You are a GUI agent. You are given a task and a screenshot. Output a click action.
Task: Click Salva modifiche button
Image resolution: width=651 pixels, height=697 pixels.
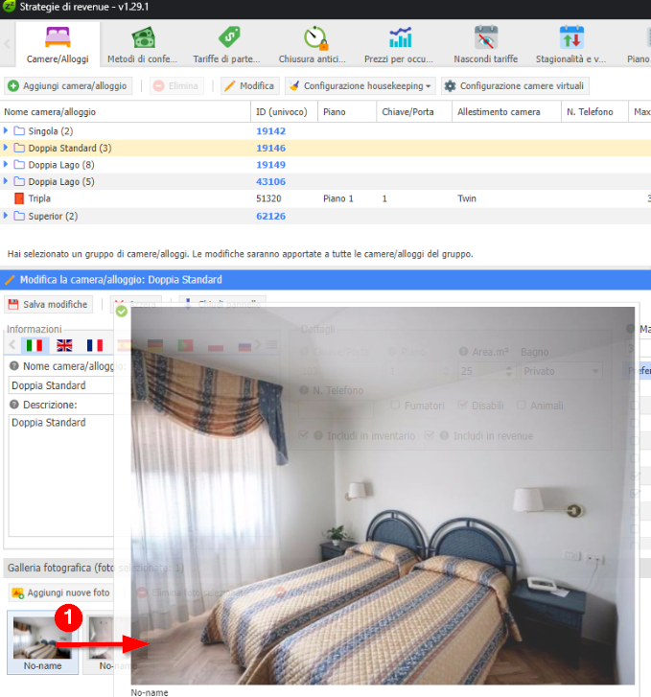tap(49, 305)
